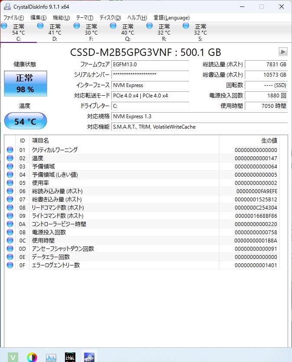Viewport: 292px width, 362px height.
Task: Click the CrystalDiskInfo title bar app icon
Action: [x=7, y=6]
